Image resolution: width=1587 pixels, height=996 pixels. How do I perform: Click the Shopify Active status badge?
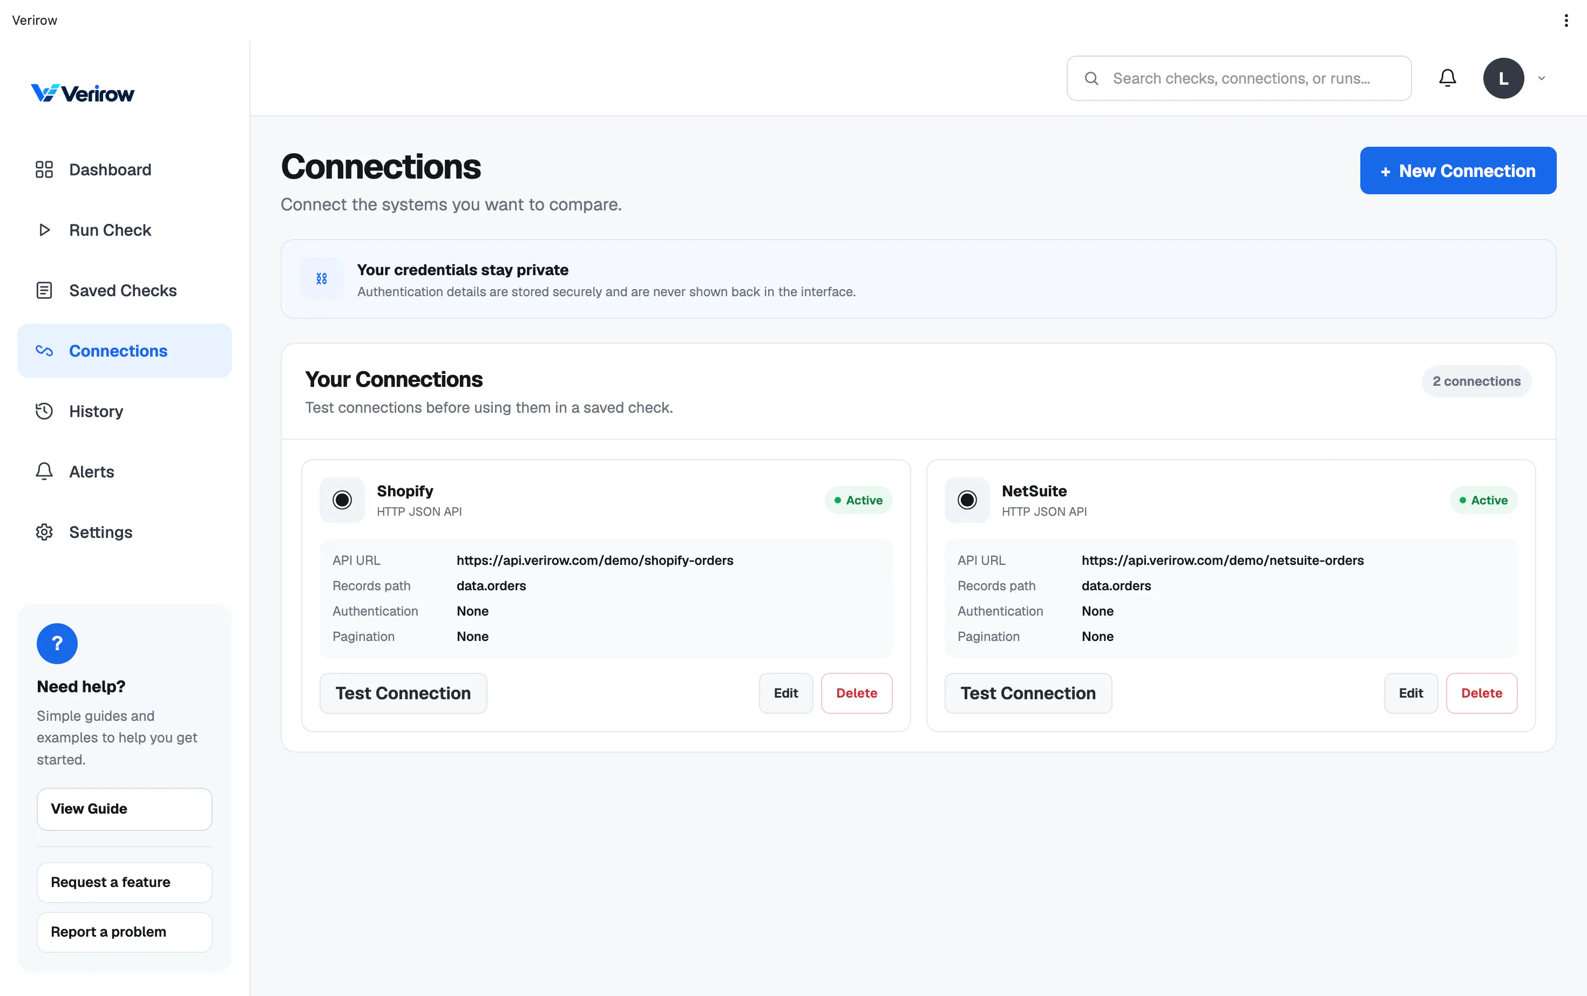point(858,500)
